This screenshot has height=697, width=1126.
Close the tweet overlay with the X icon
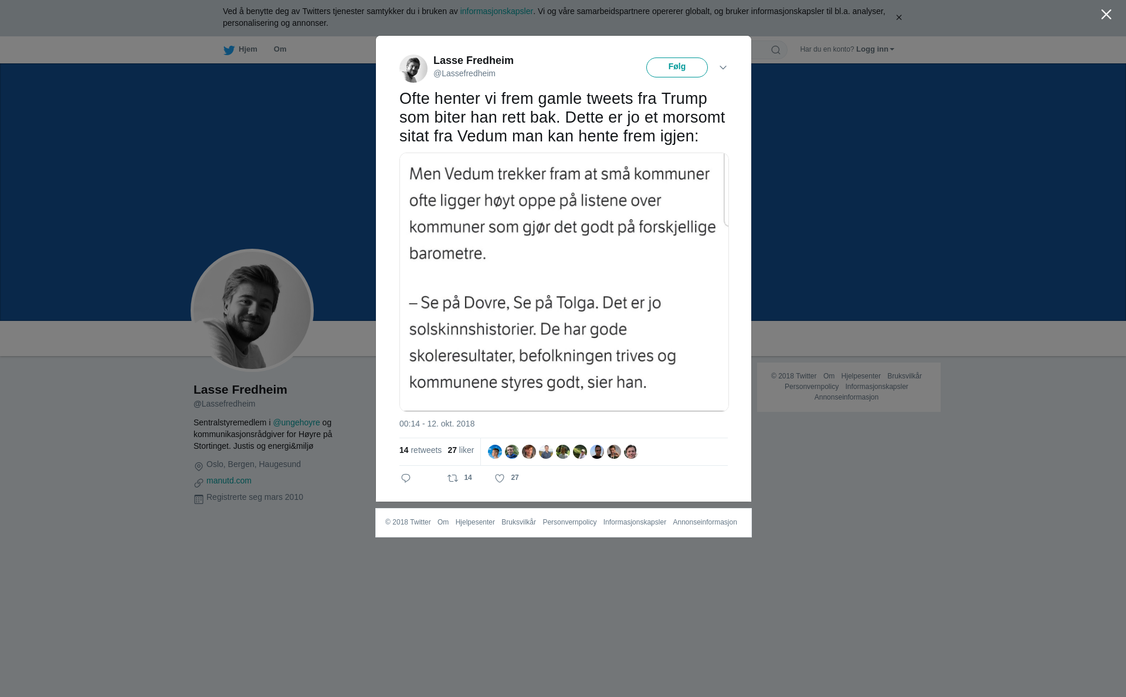pyautogui.click(x=1106, y=15)
